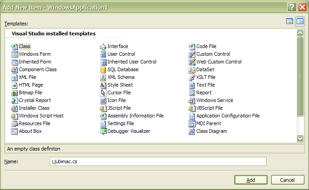Click the Debugger Visualizer icon
This screenshot has width=309, height=190.
click(x=103, y=132)
